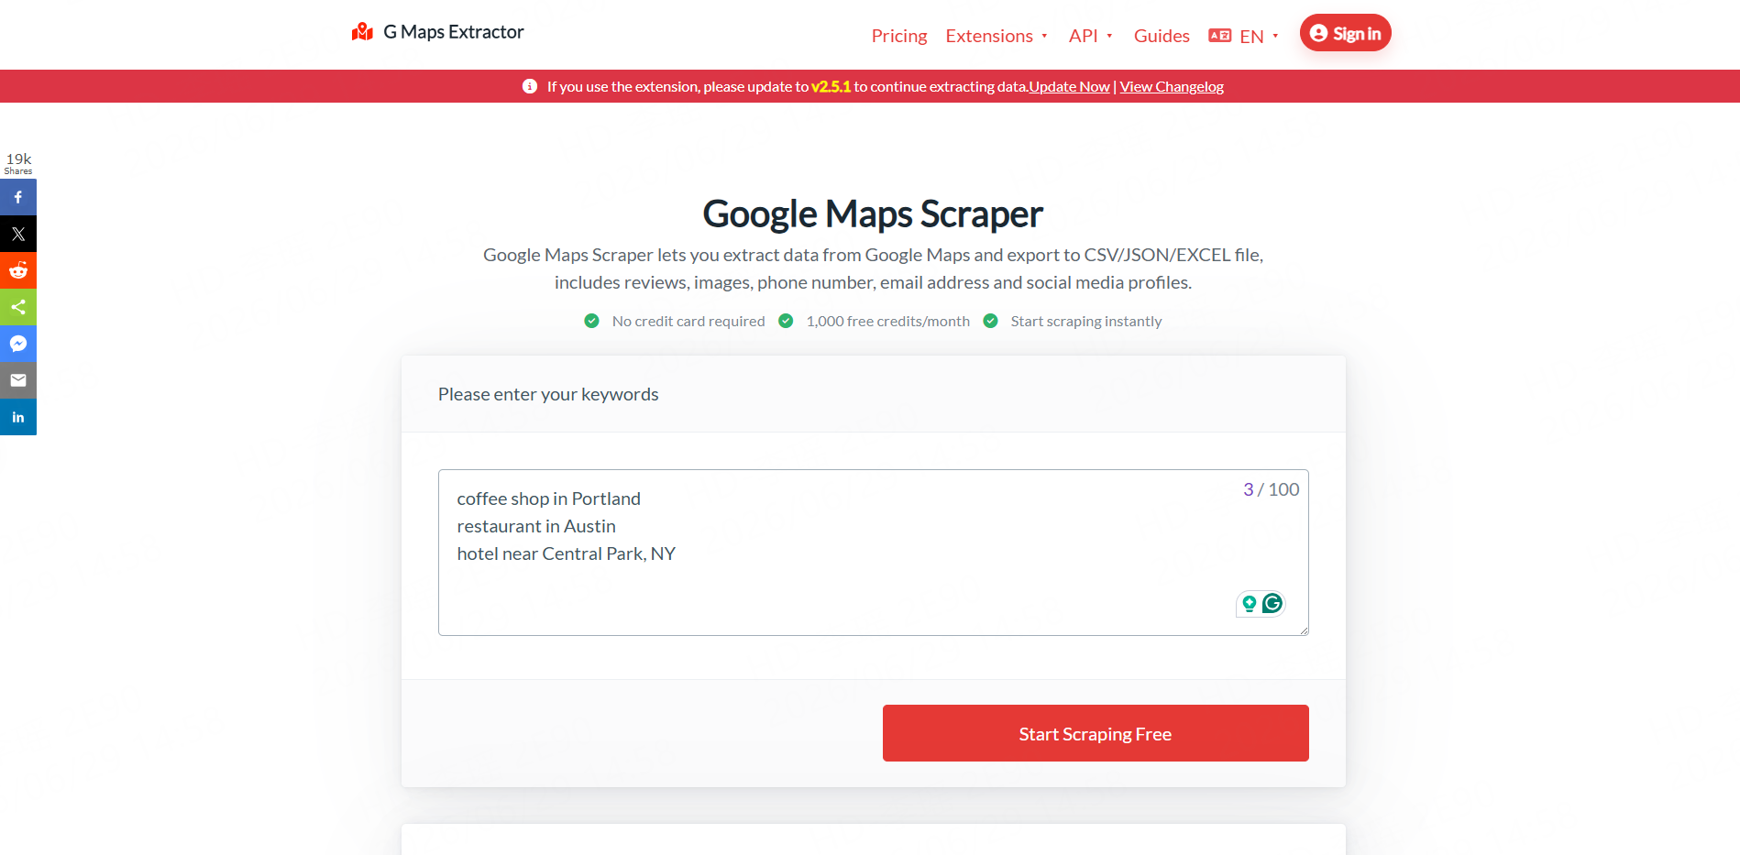Click the info icon in red banner
1740x855 pixels.
click(530, 86)
